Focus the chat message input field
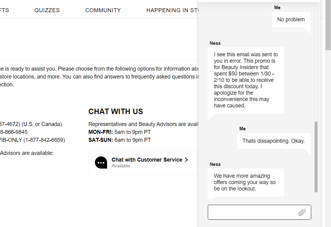The width and height of the screenshot is (331, 227). pyautogui.click(x=253, y=212)
